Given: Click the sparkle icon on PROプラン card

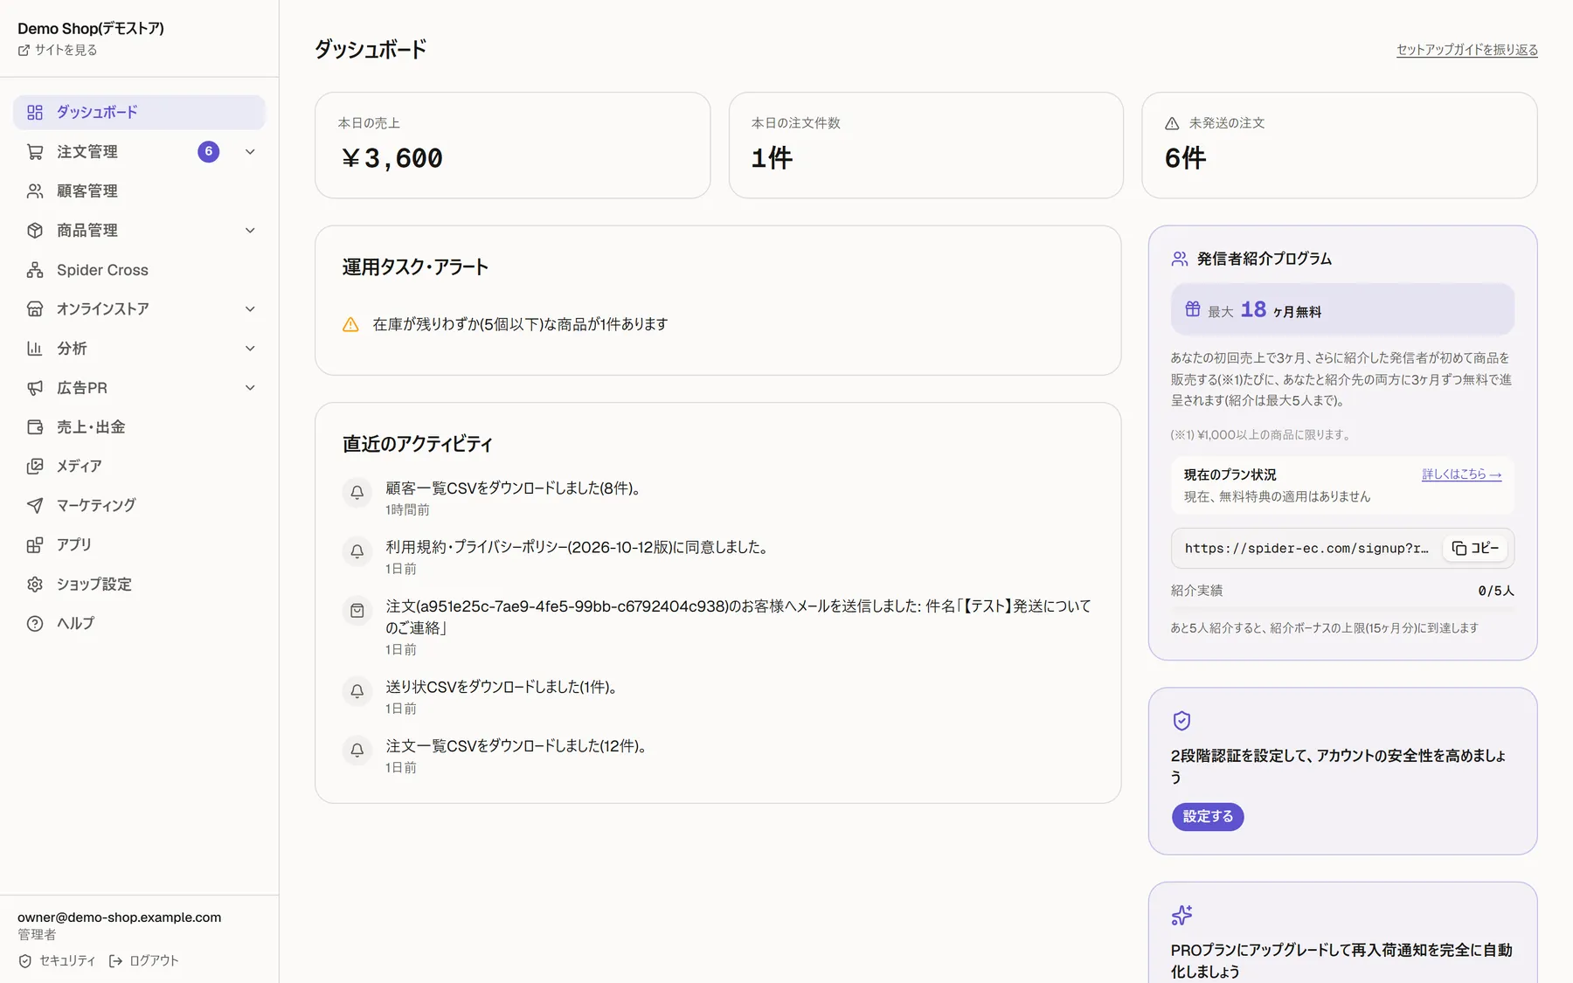Looking at the screenshot, I should click(1181, 915).
